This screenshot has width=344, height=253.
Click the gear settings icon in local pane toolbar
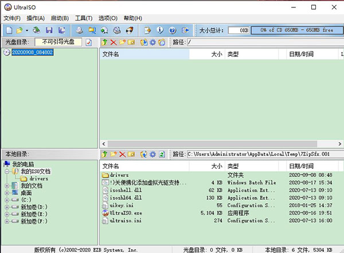(x=152, y=155)
